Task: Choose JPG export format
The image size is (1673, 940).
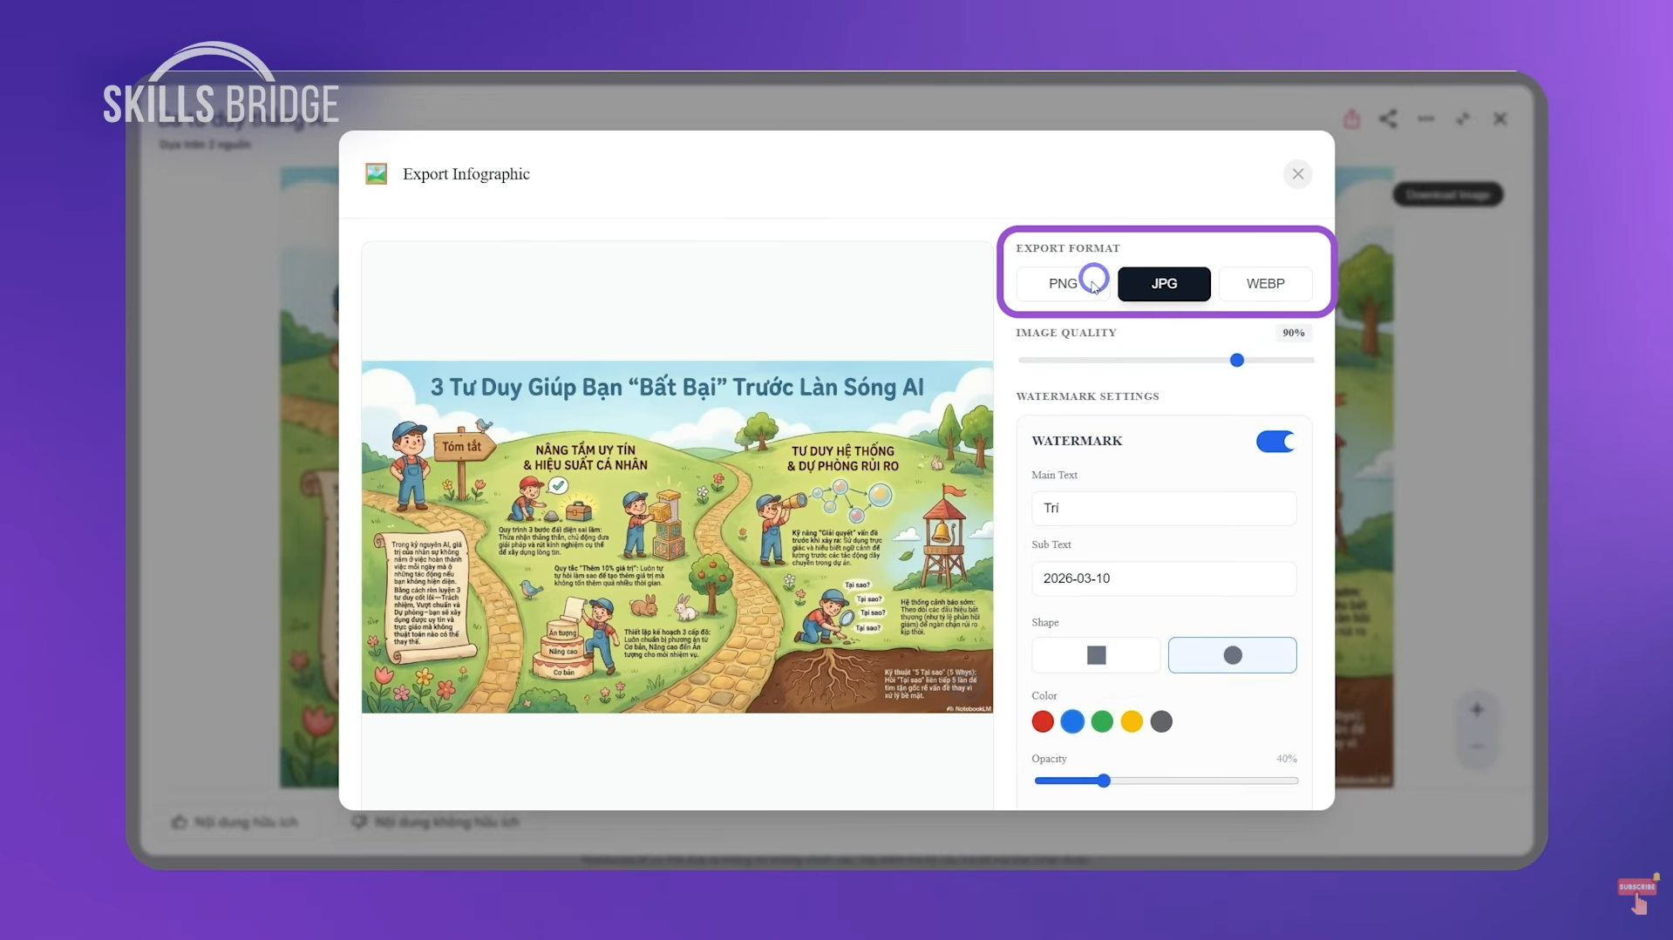Action: coord(1164,284)
